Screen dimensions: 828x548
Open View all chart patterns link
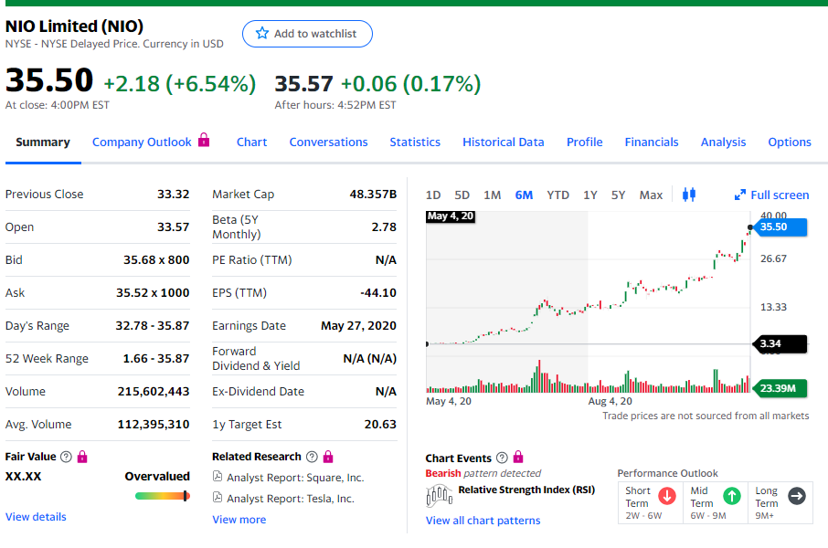pyautogui.click(x=483, y=521)
